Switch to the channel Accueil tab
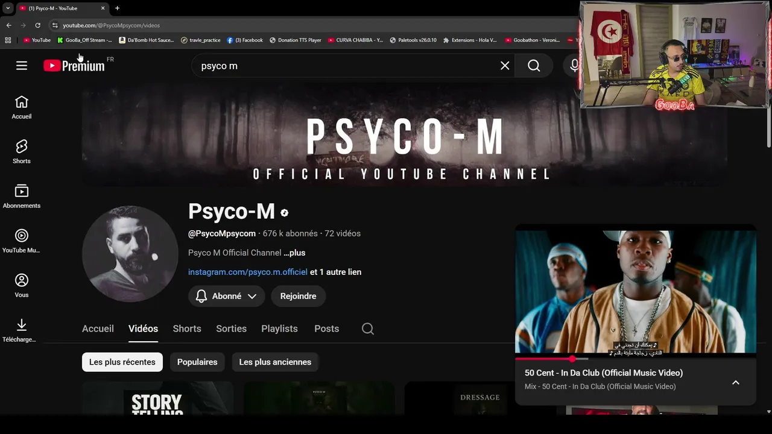The width and height of the screenshot is (772, 434). click(x=98, y=329)
